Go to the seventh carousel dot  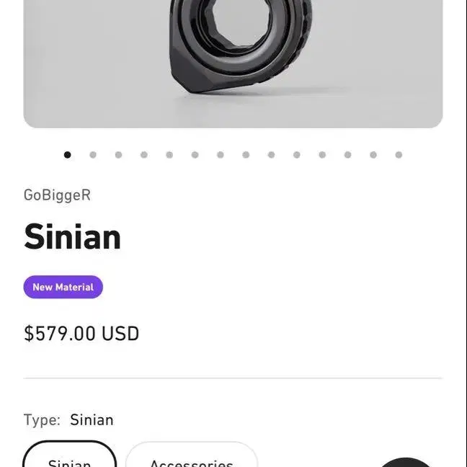[x=221, y=155]
